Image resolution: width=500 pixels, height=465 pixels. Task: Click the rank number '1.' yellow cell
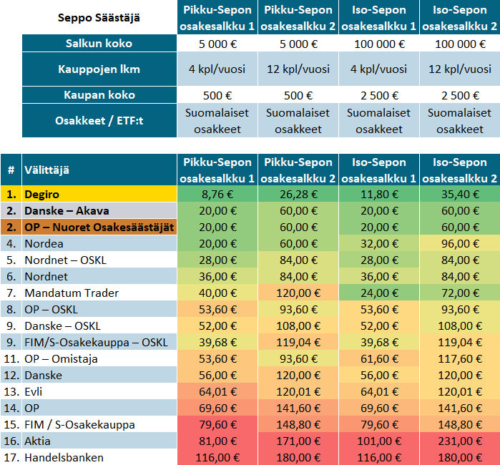pos(11,194)
